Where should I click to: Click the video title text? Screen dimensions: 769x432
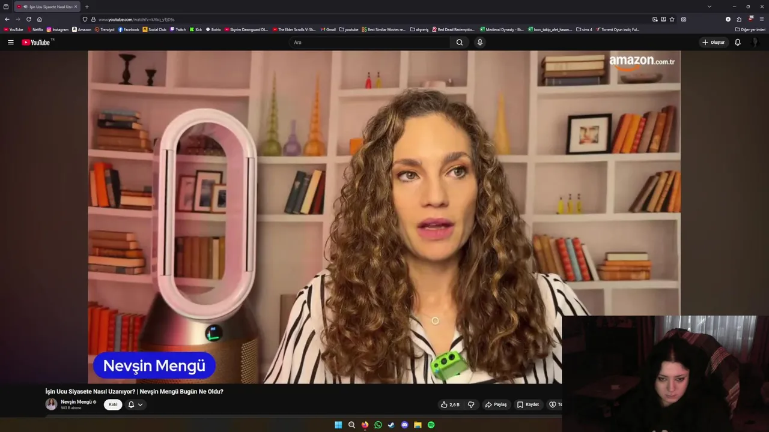click(x=135, y=391)
